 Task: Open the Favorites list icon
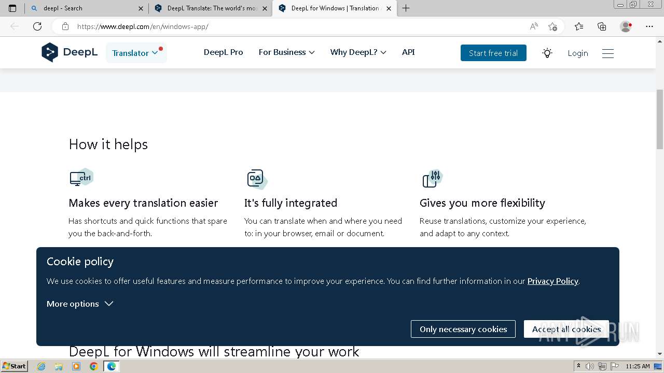[x=579, y=26]
